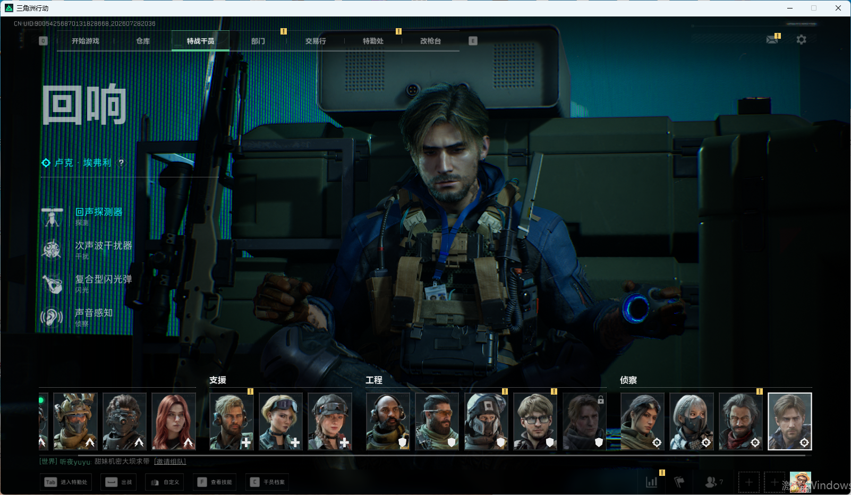
Task: Select the assault operator with tan helmet
Action: (75, 422)
